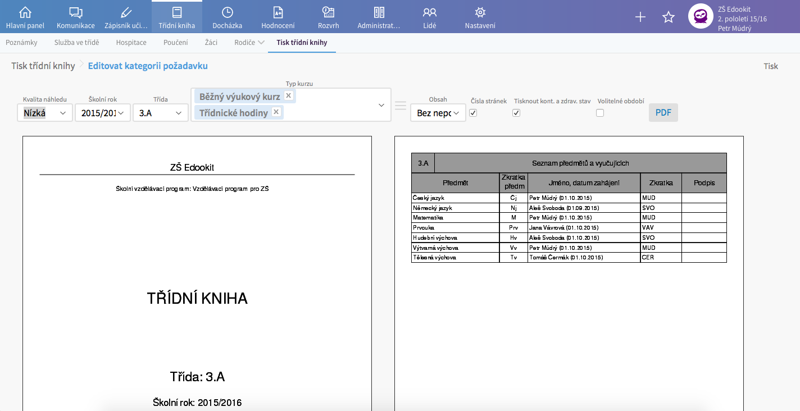Open Docházka clock icon
The height and width of the screenshot is (411, 800).
pos(228,12)
